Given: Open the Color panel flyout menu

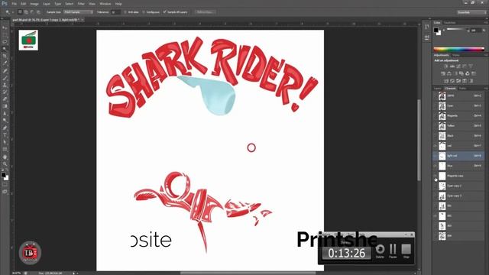Looking at the screenshot, I should pyautogui.click(x=485, y=23).
